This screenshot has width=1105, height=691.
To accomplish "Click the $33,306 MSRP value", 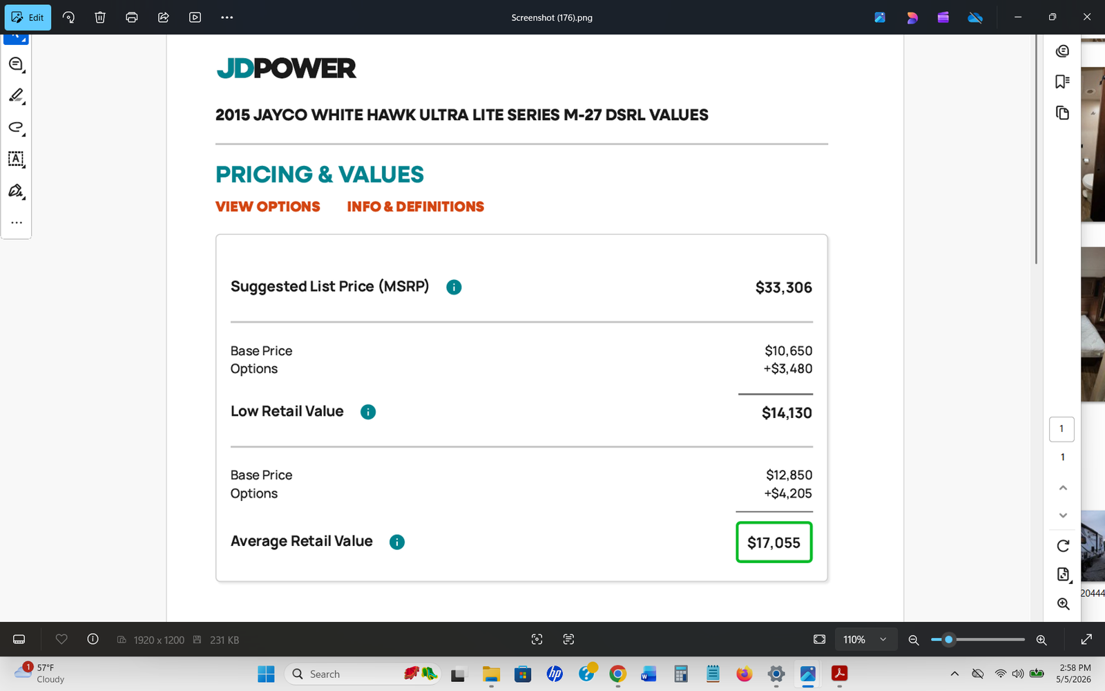I will (x=784, y=287).
